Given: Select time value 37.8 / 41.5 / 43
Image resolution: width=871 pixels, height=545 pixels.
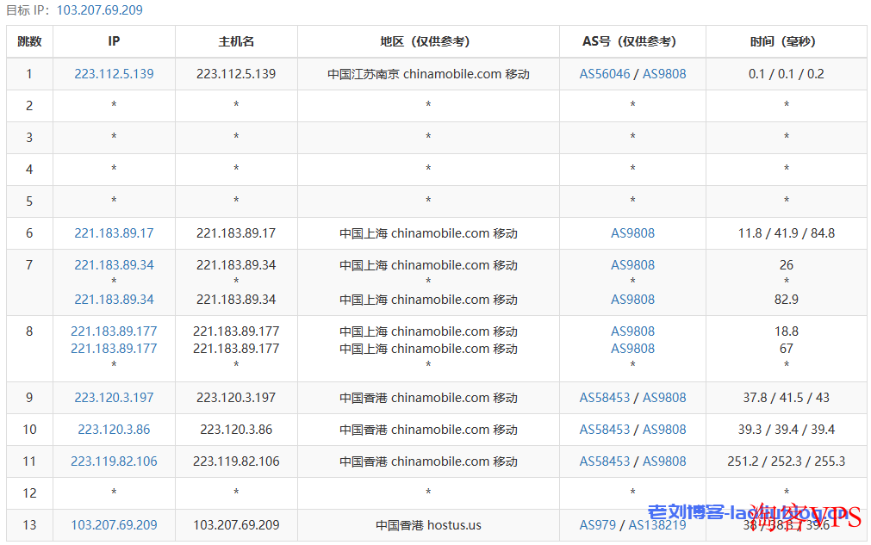Looking at the screenshot, I should [786, 398].
